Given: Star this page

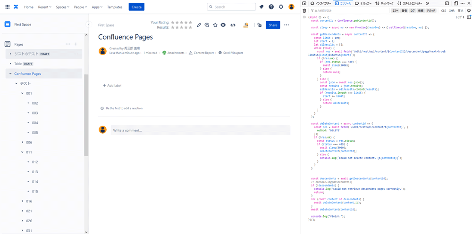Looking at the screenshot, I should pyautogui.click(x=215, y=25).
